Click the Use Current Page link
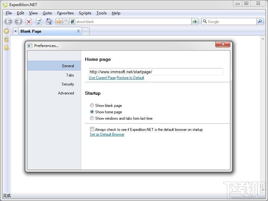 coord(102,78)
